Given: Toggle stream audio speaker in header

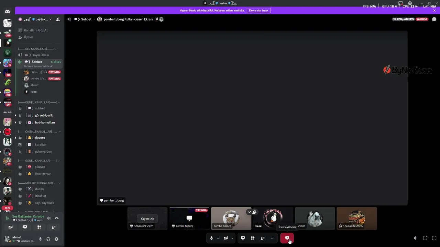Looking at the screenshot, I should tap(69, 19).
